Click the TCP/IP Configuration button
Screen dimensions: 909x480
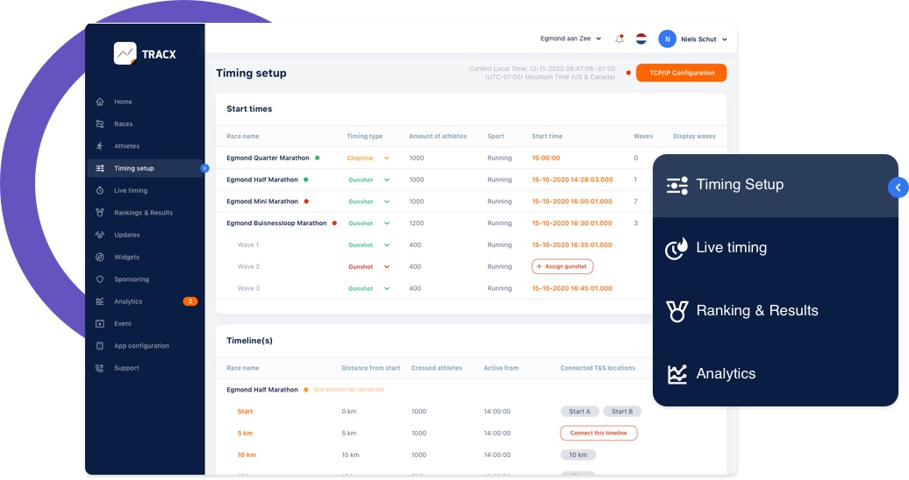681,73
